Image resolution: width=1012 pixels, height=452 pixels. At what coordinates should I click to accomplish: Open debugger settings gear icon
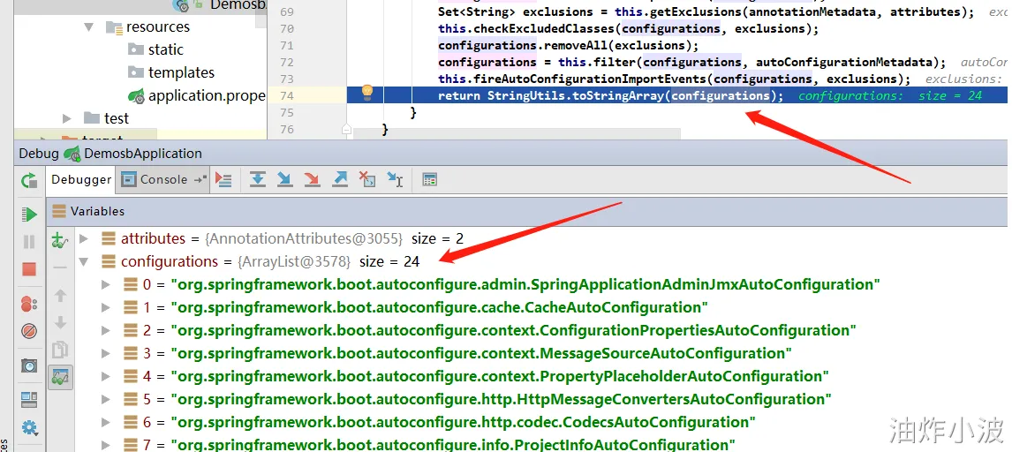pyautogui.click(x=29, y=427)
